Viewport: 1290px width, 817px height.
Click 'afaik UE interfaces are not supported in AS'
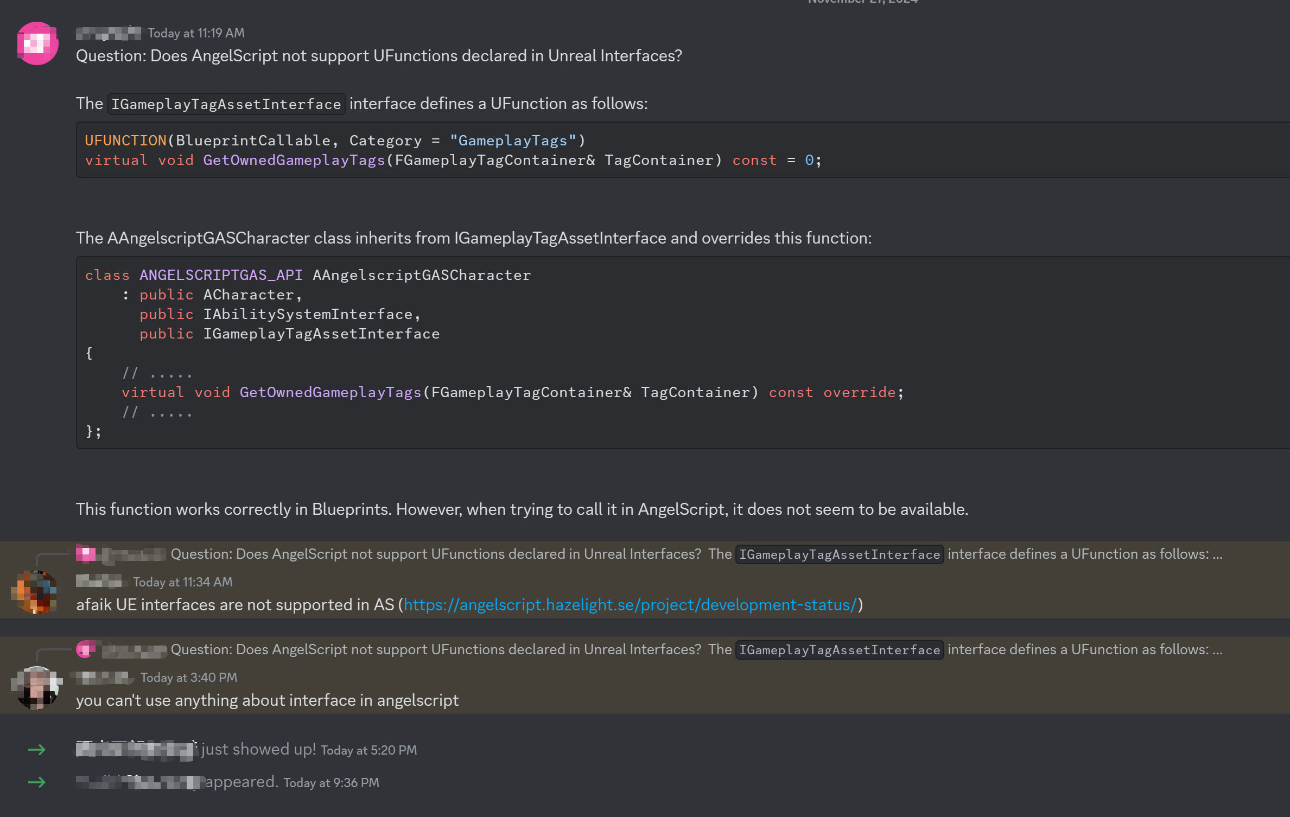pos(235,605)
